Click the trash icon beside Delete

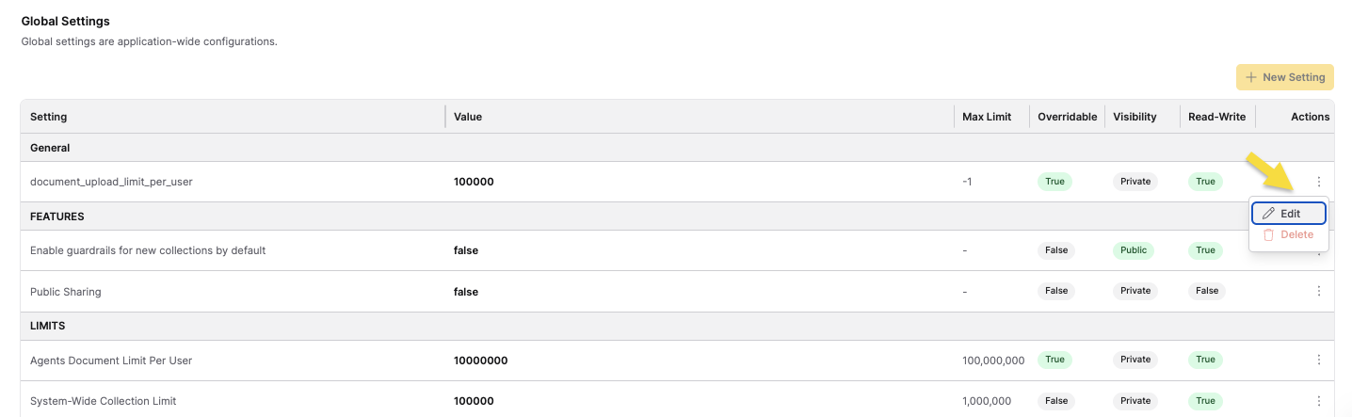click(1268, 234)
